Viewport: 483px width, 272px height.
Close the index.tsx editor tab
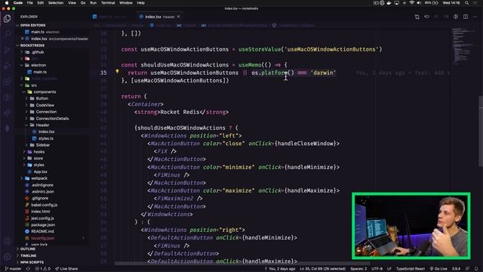tap(179, 17)
